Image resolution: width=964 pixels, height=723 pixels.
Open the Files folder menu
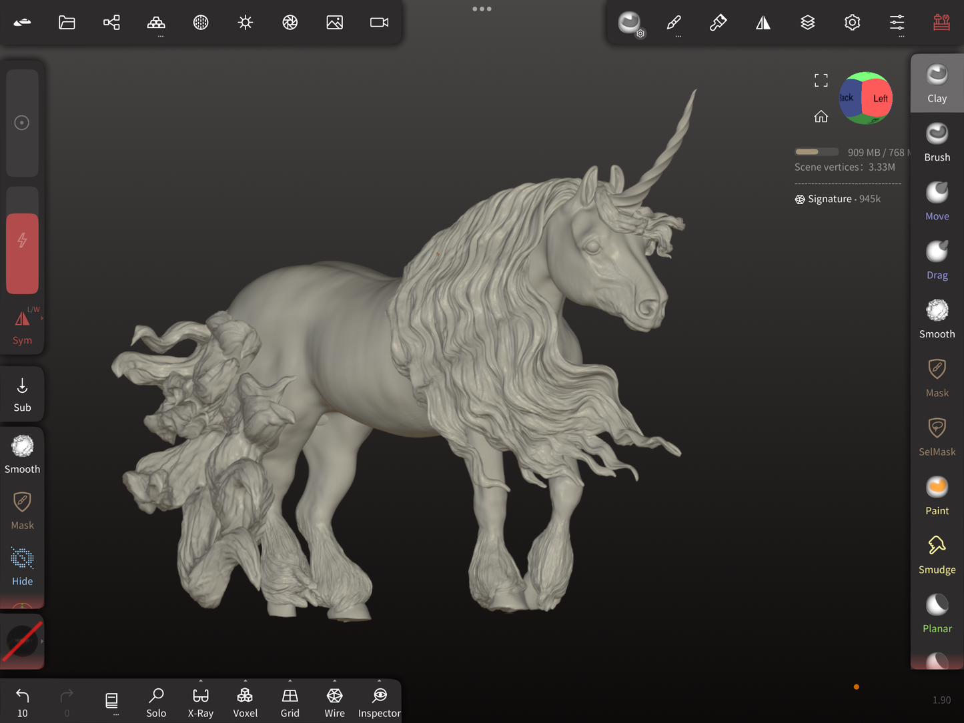(x=67, y=23)
